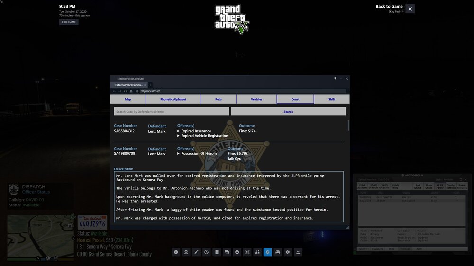Select the screenshot capture icon in overlay toolbar
Image resolution: width=474 pixels, height=266 pixels.
[x=247, y=252]
